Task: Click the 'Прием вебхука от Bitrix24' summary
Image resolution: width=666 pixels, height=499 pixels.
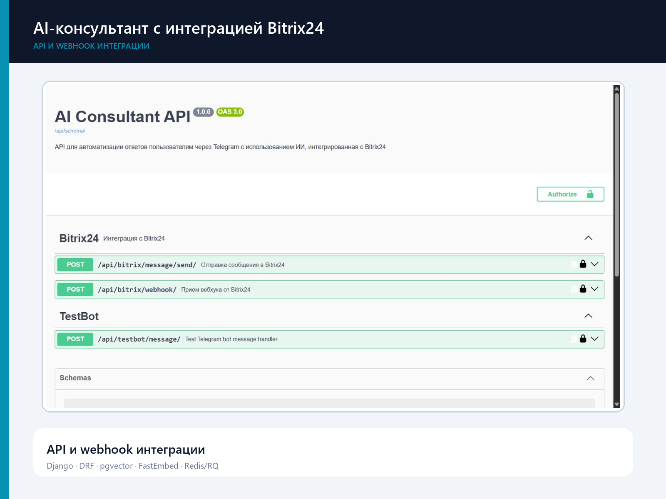Action: coord(216,290)
